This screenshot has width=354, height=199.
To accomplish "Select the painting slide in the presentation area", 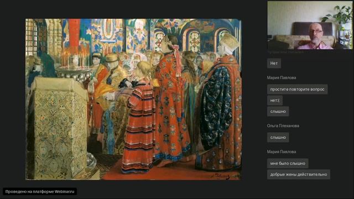I will [x=133, y=99].
